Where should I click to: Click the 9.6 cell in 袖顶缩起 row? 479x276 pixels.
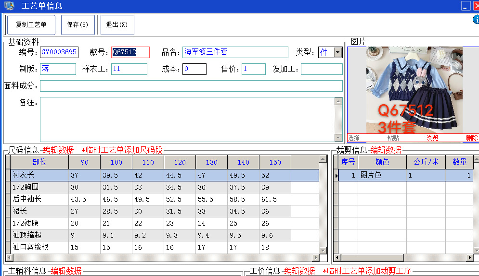coord(275,235)
